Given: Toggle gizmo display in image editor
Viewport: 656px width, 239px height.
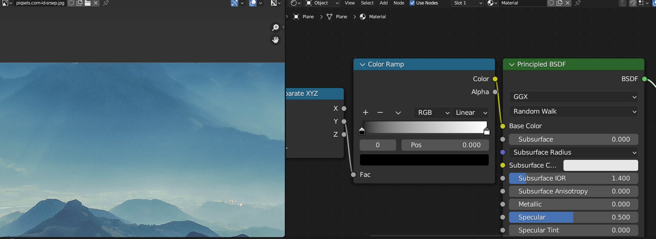Looking at the screenshot, I should coord(234,3).
